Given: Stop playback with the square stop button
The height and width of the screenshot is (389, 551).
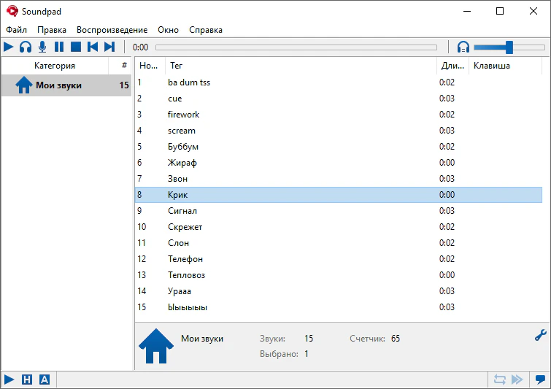Looking at the screenshot, I should tap(76, 47).
